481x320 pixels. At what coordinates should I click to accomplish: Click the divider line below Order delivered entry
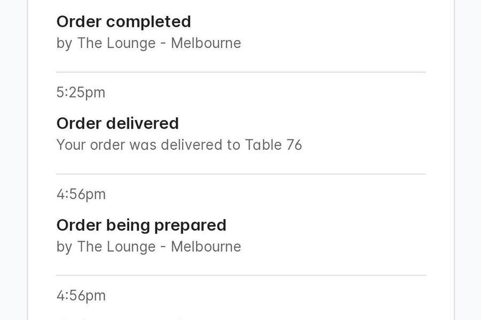click(241, 174)
